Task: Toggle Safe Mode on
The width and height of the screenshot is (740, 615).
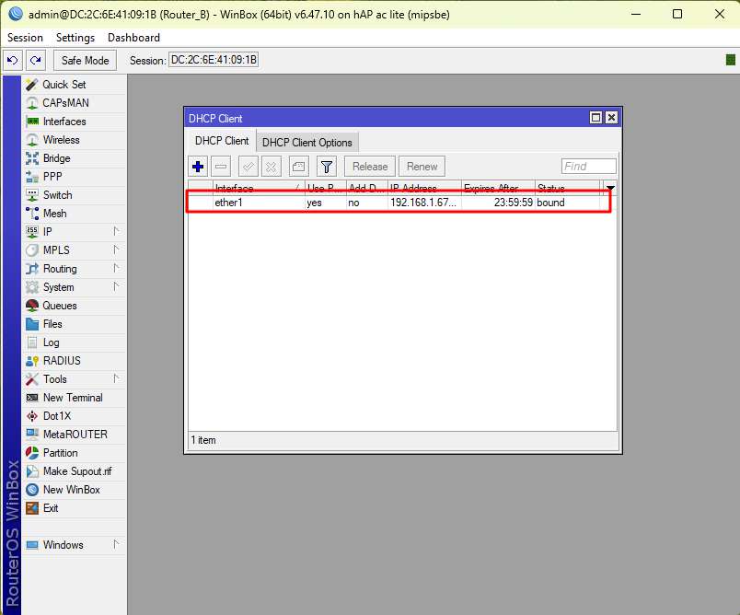Action: pos(85,61)
